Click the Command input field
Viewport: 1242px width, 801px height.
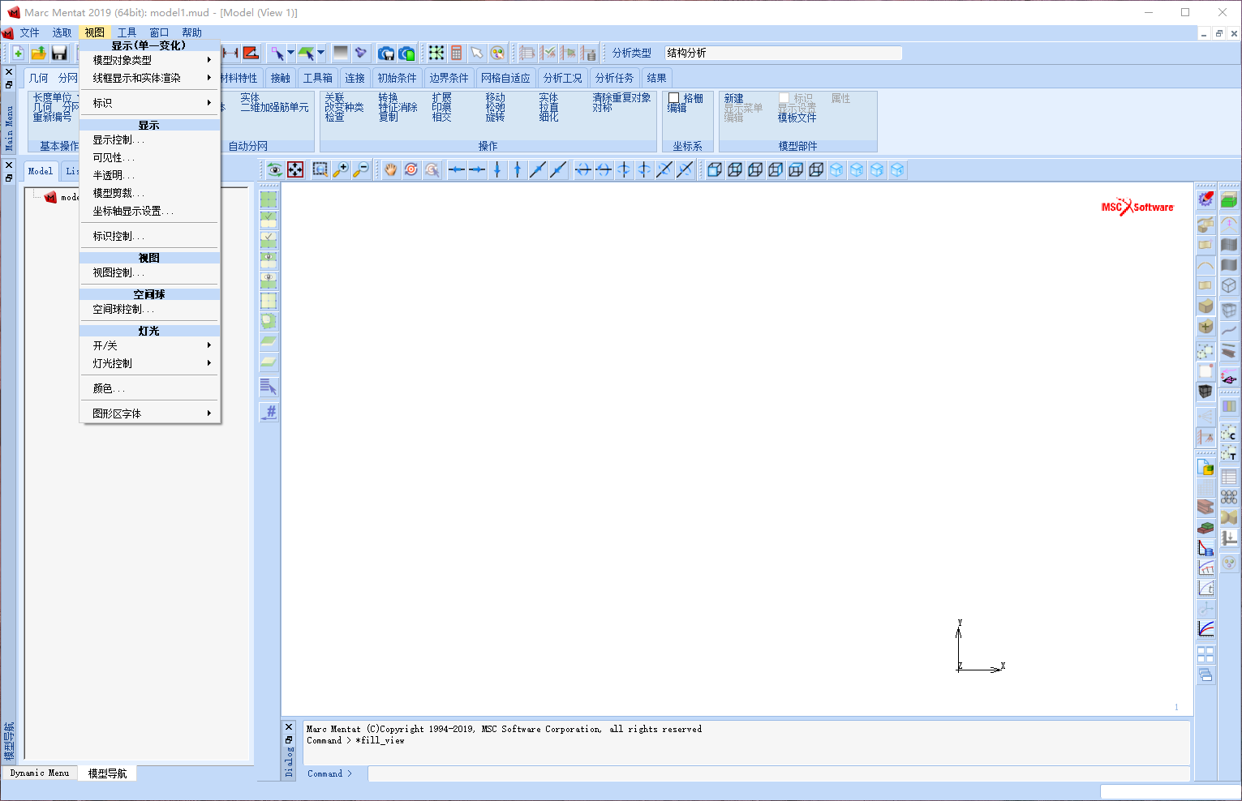[x=779, y=773]
